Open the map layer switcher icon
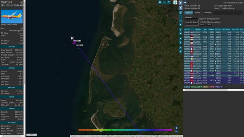The image size is (244, 137). (x=175, y=3)
